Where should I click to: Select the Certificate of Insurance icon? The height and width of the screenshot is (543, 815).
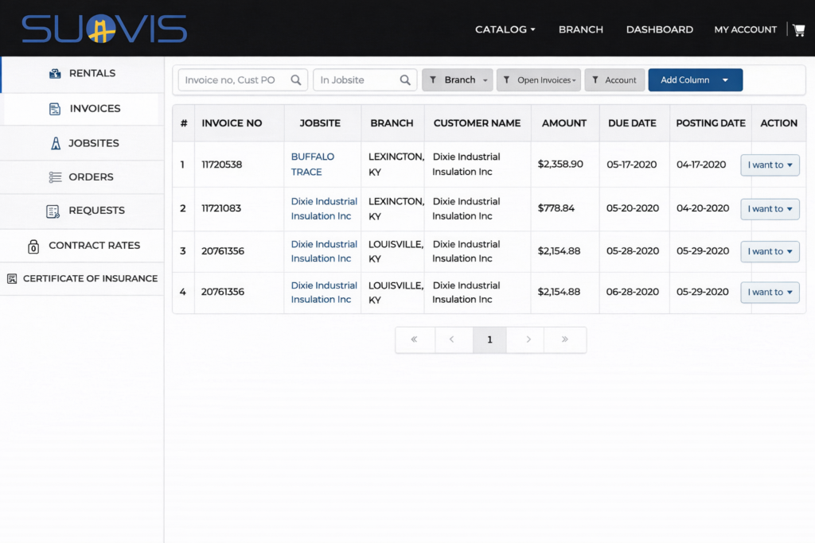12,279
